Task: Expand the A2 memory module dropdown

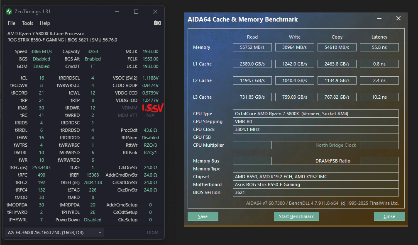Action: [54, 233]
